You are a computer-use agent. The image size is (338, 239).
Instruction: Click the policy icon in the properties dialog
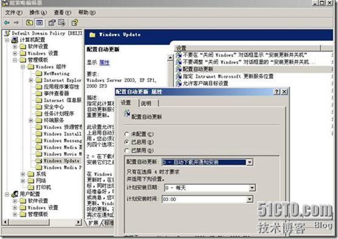(x=127, y=113)
